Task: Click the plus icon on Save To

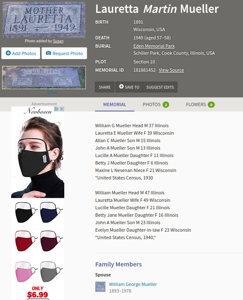Action: pyautogui.click(x=121, y=87)
